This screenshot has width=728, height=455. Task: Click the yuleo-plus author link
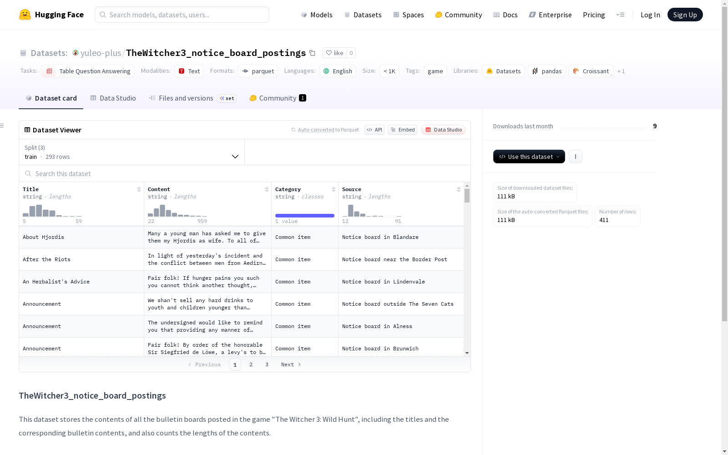coord(101,53)
